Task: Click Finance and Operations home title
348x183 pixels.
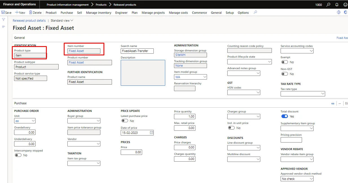Action: (19, 4)
